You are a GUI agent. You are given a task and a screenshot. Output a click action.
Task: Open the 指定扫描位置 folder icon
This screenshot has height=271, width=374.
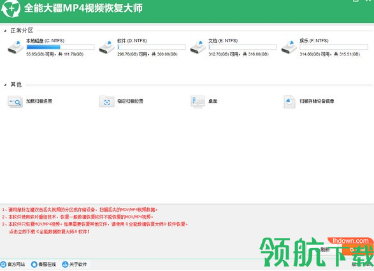tap(106, 102)
